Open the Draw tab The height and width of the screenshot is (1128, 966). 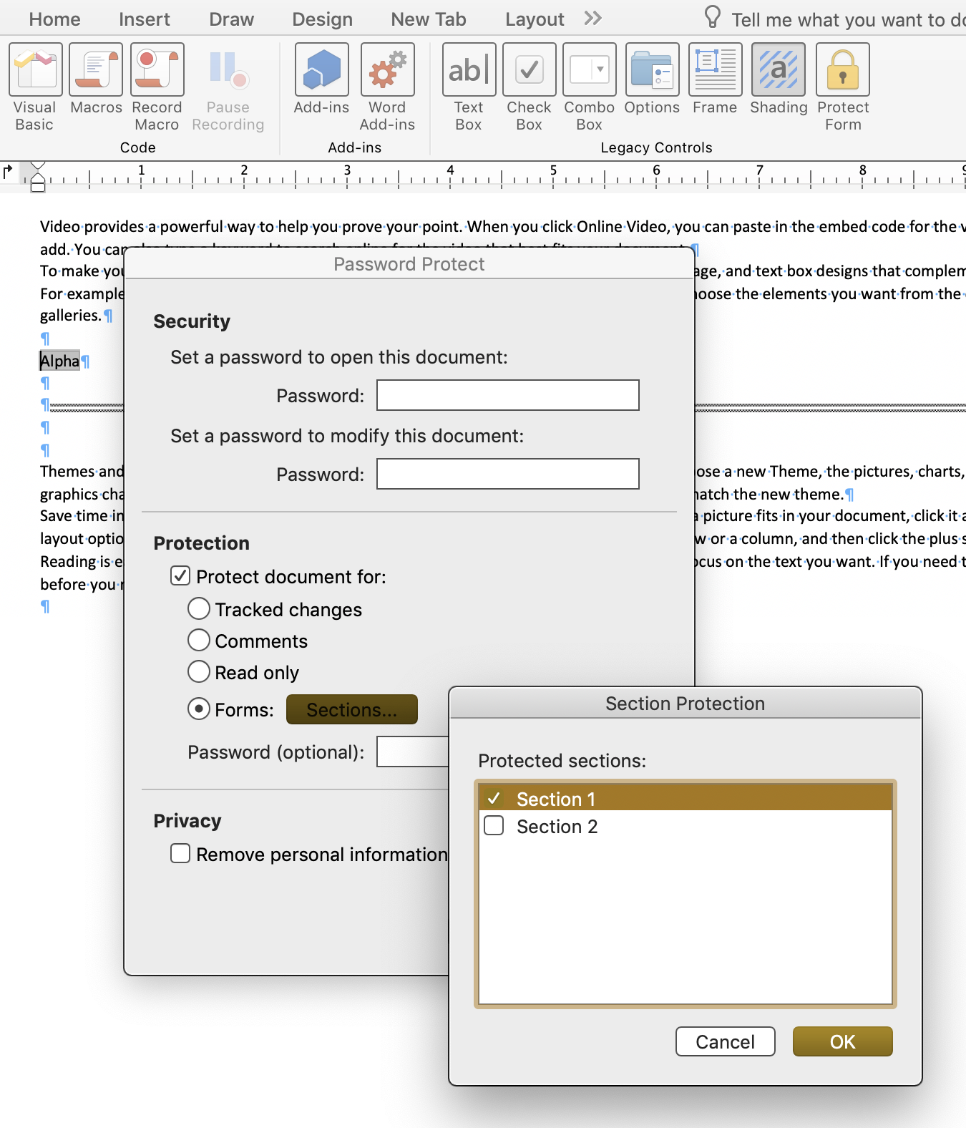pos(231,19)
